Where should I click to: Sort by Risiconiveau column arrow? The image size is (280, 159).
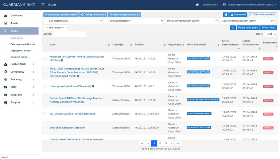tap(276, 46)
